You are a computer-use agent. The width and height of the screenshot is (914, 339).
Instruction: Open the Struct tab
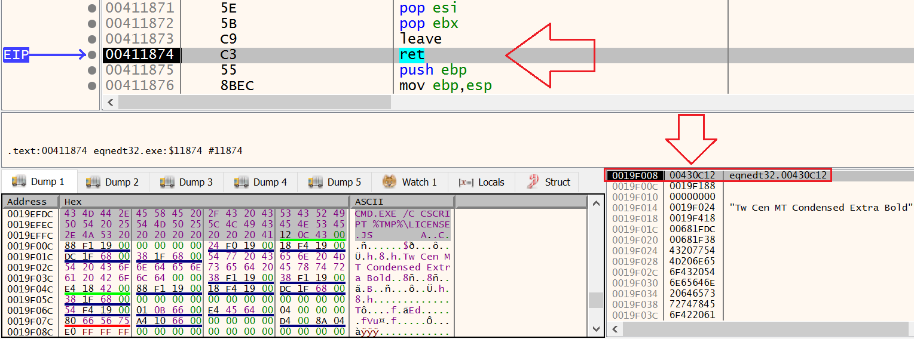coord(549,182)
